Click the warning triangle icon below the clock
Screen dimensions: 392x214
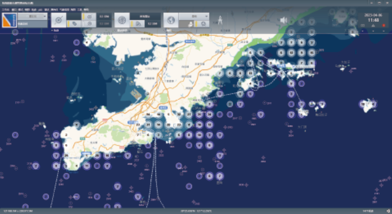(x=373, y=25)
